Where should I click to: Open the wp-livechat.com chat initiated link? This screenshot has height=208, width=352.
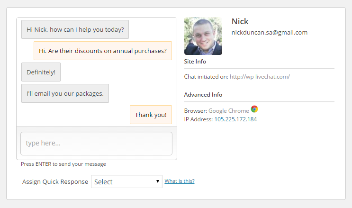click(x=260, y=76)
